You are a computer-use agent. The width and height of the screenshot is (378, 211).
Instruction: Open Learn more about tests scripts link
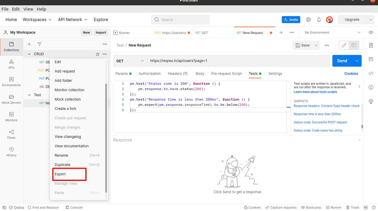pyautogui.click(x=315, y=92)
